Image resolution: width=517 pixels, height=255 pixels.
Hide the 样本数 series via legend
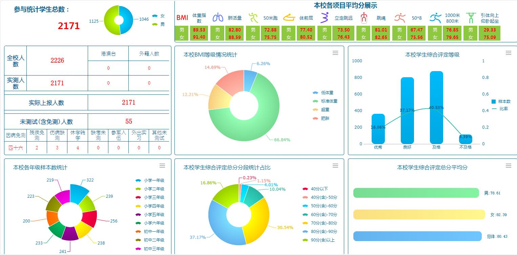(501, 102)
